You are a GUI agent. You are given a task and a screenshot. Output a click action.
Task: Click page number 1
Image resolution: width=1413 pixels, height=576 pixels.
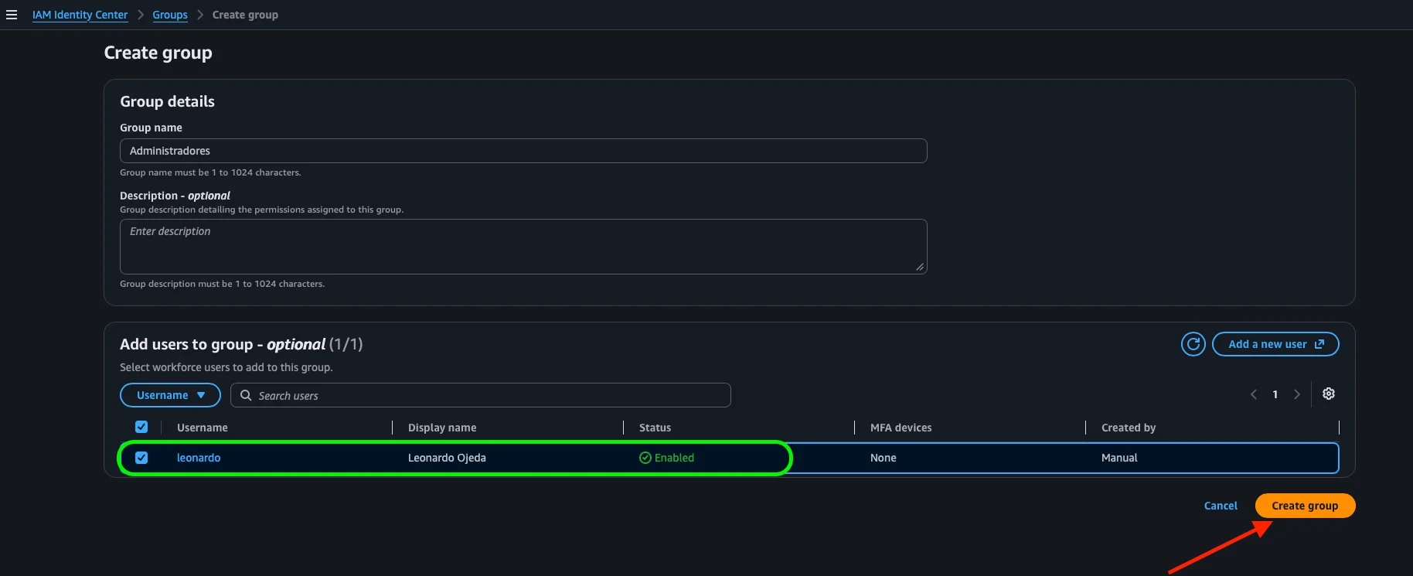(1275, 394)
